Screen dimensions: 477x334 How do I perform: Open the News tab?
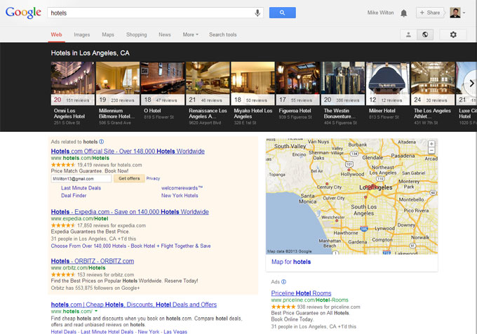(x=165, y=34)
